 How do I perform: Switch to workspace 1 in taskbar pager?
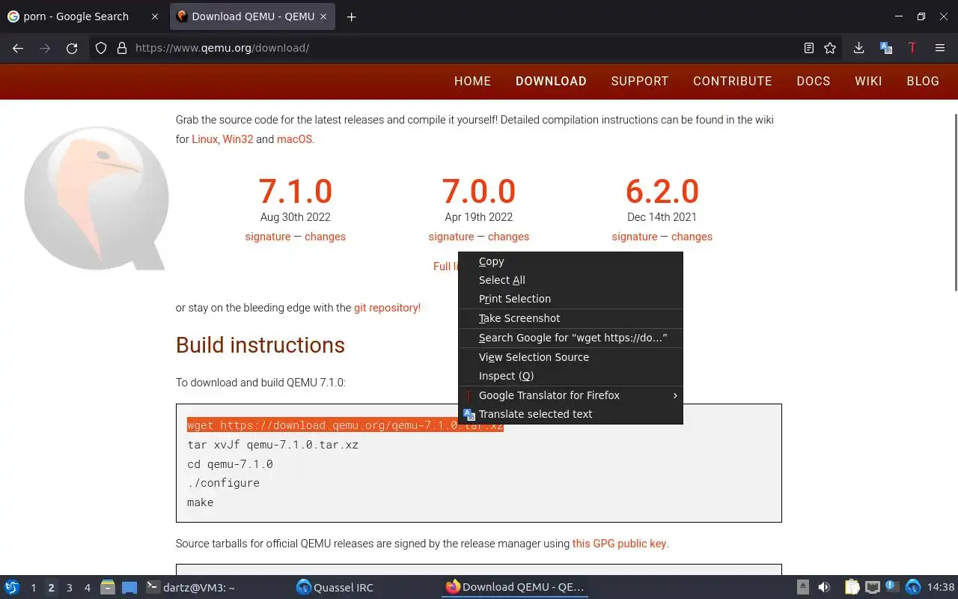[33, 588]
